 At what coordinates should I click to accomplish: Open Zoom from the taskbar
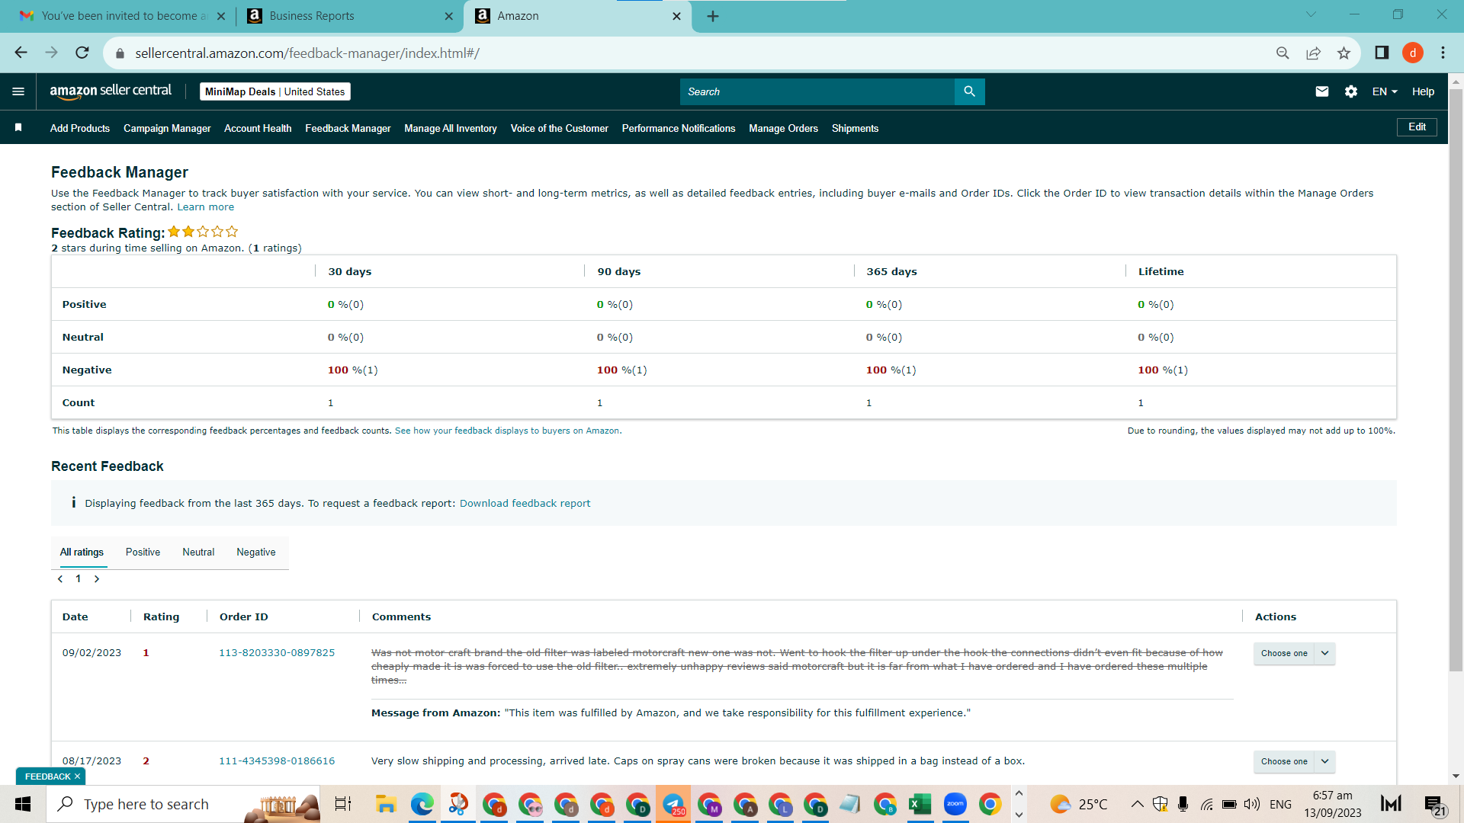click(955, 804)
